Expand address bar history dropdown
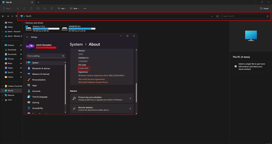Screen dimensions: 272x144 212,16
